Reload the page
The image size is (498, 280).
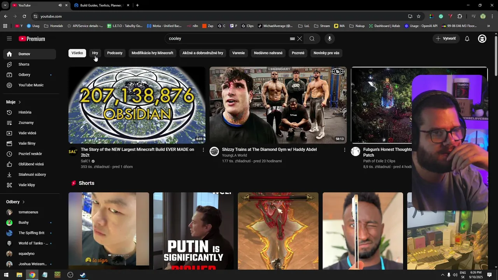pyautogui.click(x=24, y=16)
